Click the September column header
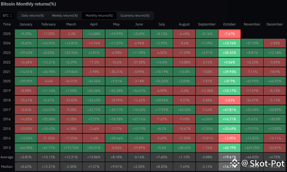The width and height of the screenshot is (287, 172). coord(207,24)
